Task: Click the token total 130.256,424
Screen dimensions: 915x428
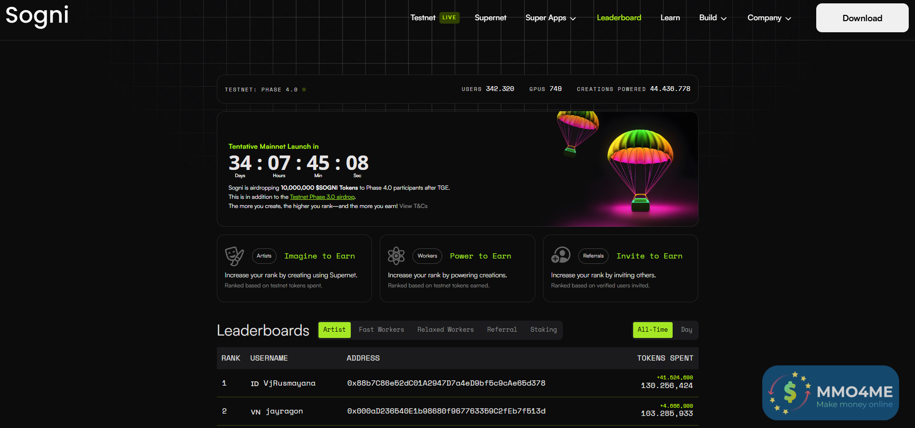Action: 667,386
